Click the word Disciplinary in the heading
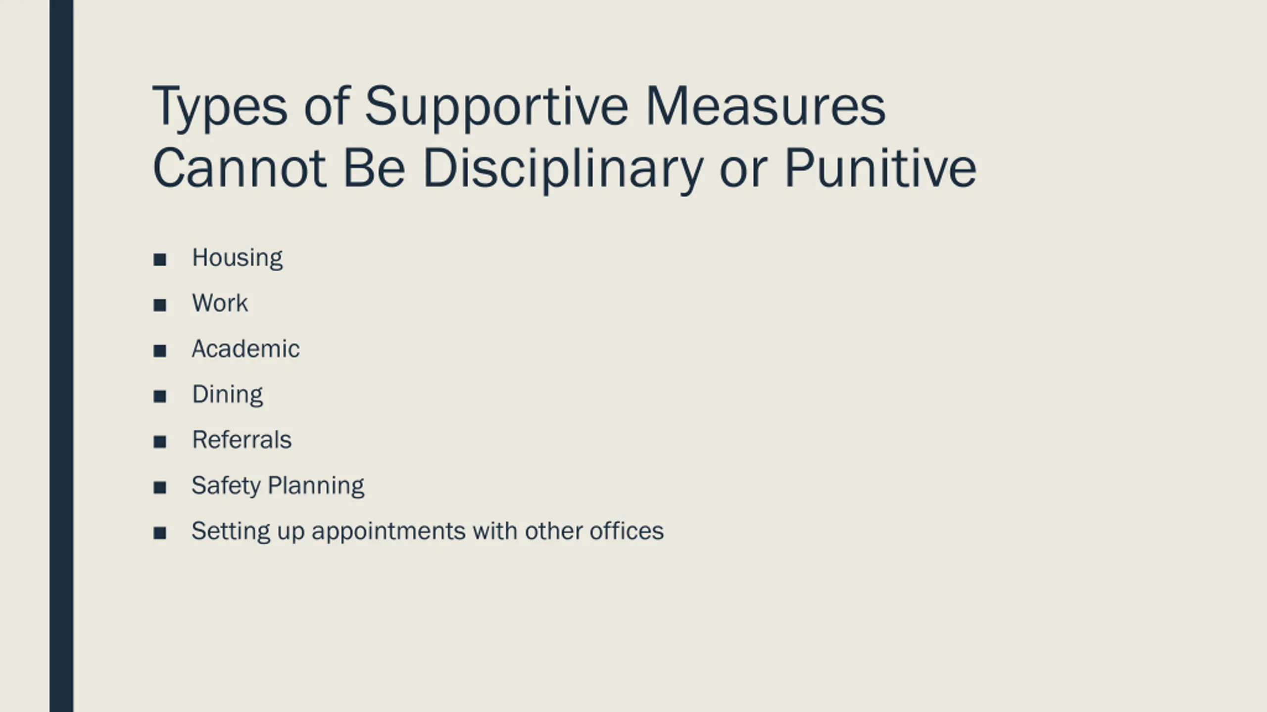The width and height of the screenshot is (1267, 712). pyautogui.click(x=563, y=170)
